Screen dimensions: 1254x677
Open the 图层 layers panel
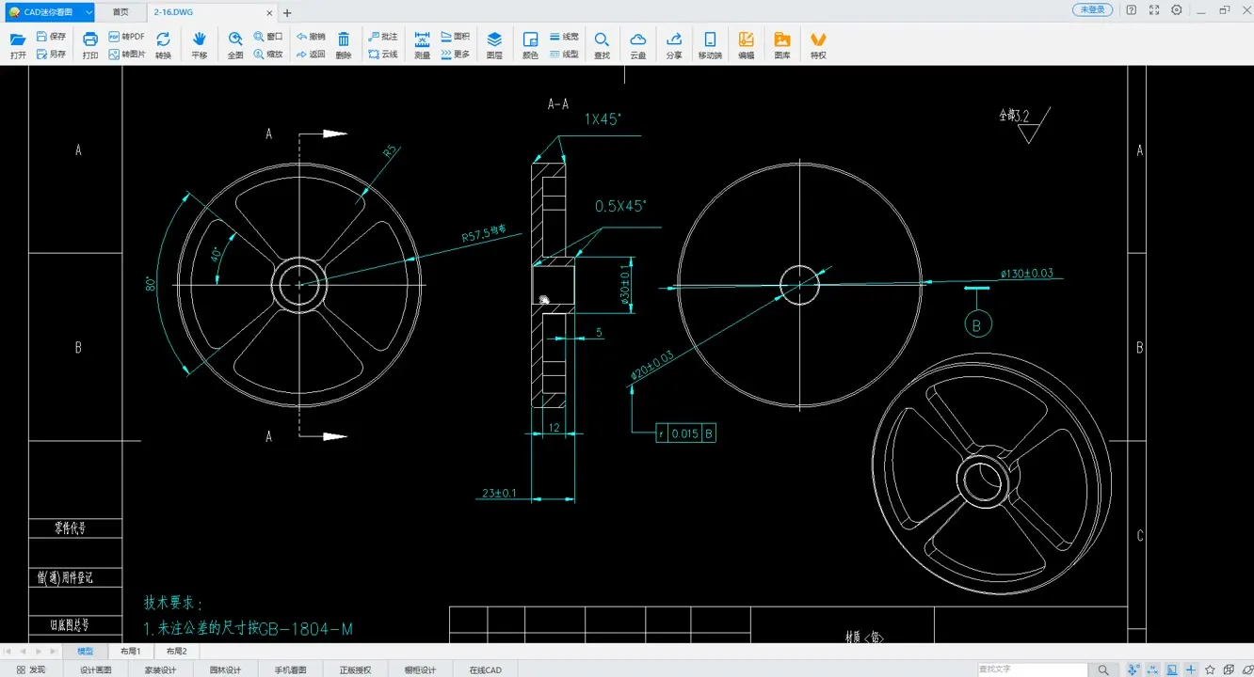coord(494,44)
